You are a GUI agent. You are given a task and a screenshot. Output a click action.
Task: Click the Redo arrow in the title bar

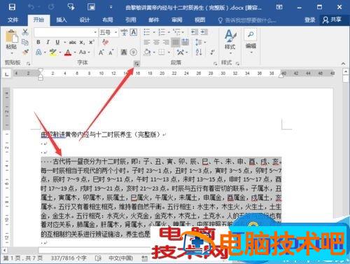[x=51, y=7]
